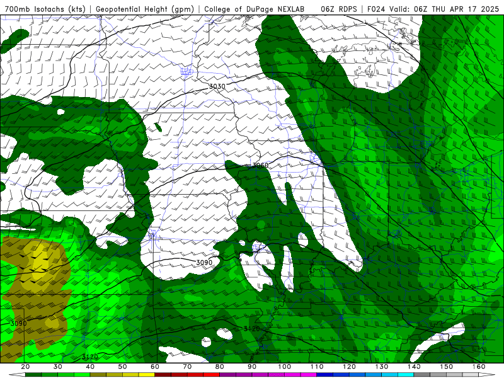
Task: Click the colorbar value 110
Action: tap(317, 367)
